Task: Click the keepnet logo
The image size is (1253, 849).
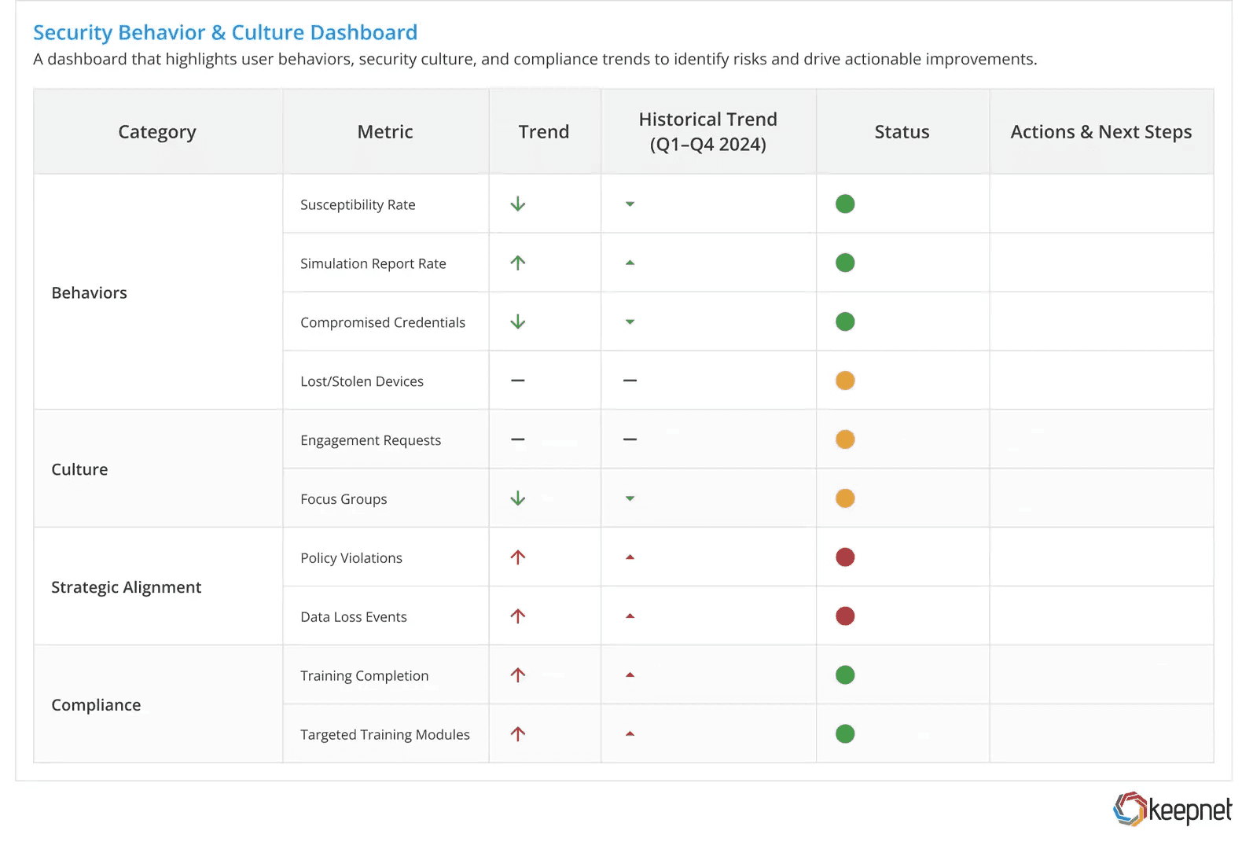Action: click(x=1172, y=810)
